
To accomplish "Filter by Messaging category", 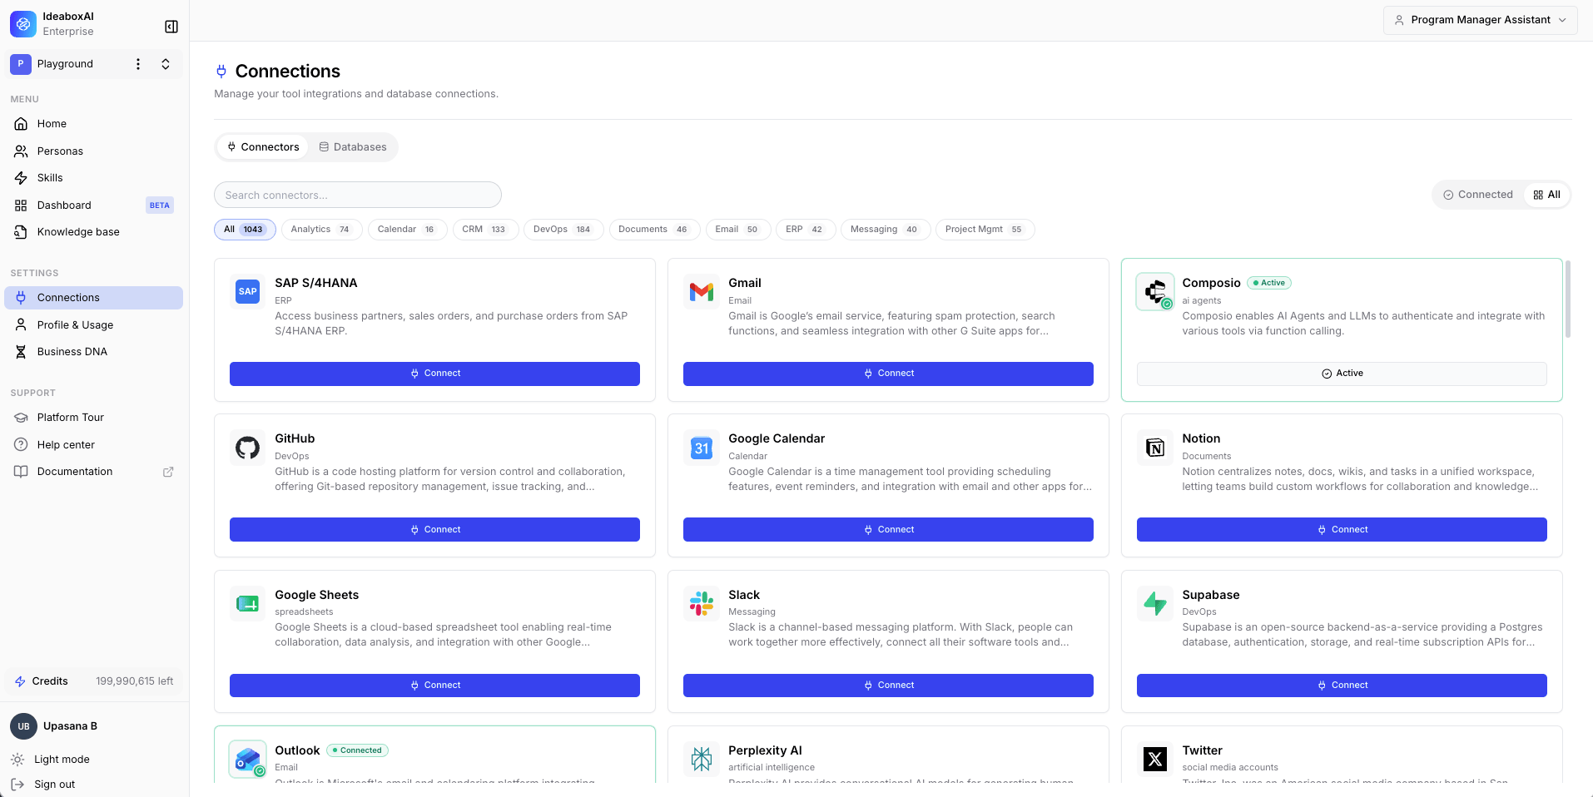I will [886, 230].
